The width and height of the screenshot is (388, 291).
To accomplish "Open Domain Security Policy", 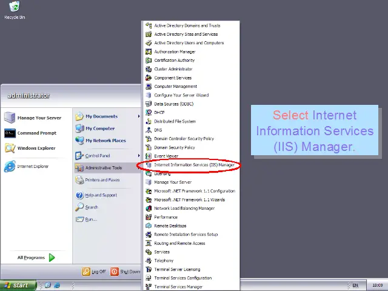I will click(x=190, y=147).
